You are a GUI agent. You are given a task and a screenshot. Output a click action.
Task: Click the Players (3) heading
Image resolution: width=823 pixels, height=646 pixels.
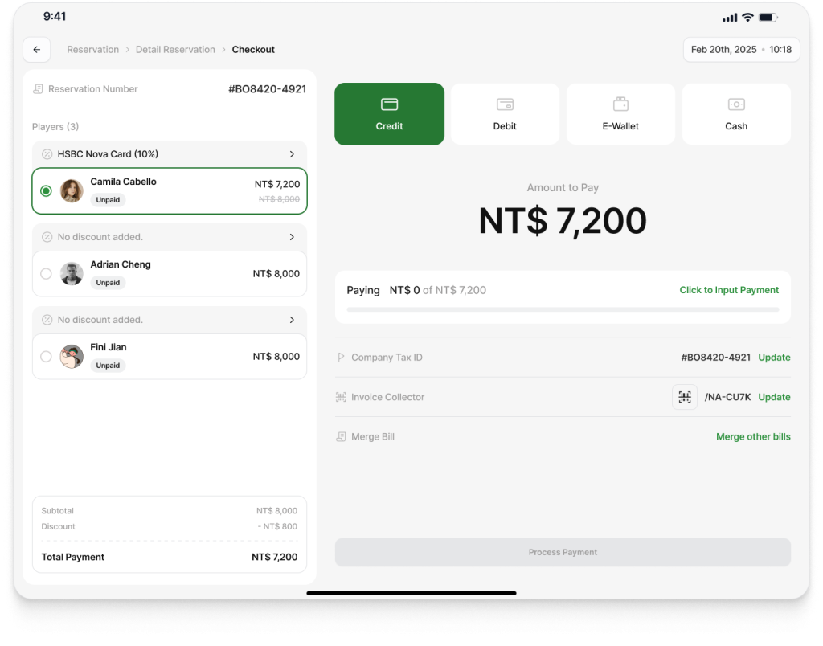coord(55,126)
